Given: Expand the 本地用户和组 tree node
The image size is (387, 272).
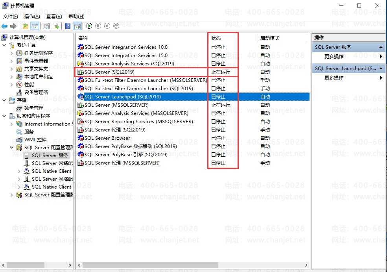Looking at the screenshot, I should (11, 77).
